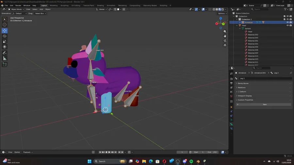
Task: Switch to rendered viewport shading
Action: (222, 9)
